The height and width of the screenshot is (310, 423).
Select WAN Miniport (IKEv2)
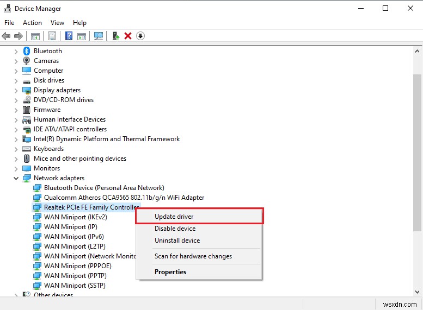75,217
